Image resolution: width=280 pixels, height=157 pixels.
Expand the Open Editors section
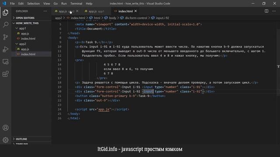(x=31, y=18)
